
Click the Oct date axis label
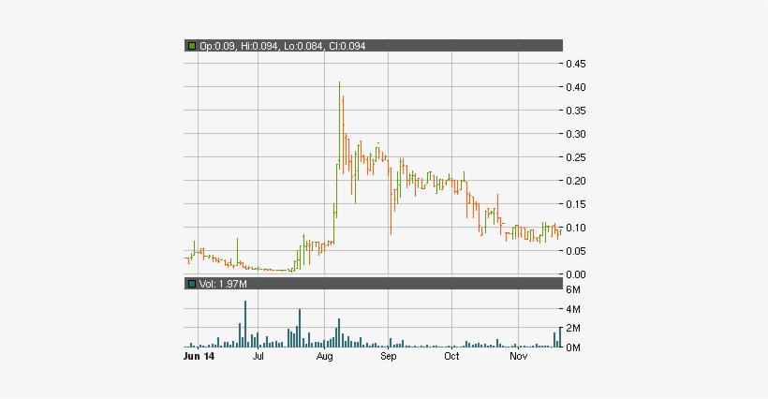451,357
